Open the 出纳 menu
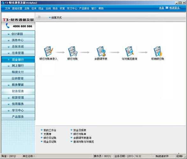 (x=48, y=8)
